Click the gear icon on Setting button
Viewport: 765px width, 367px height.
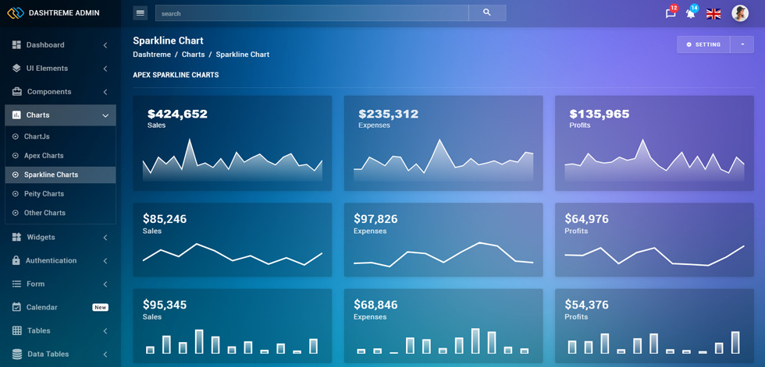[x=688, y=44]
